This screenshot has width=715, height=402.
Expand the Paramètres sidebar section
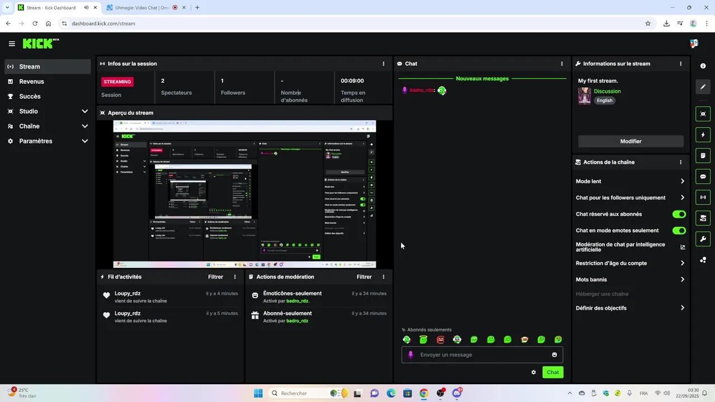coord(85,141)
